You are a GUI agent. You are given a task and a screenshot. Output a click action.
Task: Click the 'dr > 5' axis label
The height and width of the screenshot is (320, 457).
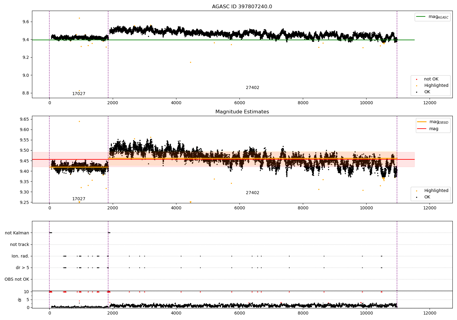click(23, 268)
